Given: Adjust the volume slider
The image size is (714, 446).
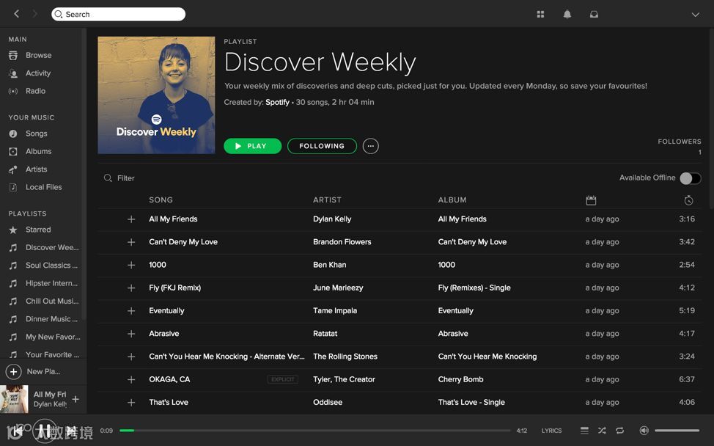Looking at the screenshot, I should [x=677, y=430].
